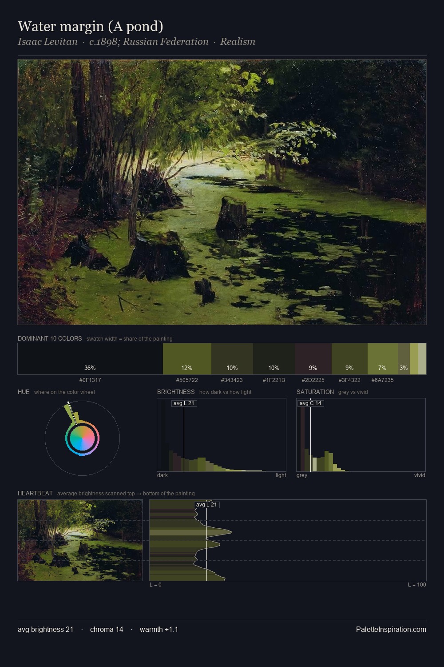444x667 pixels.
Task: Click the 'vivid' axis label
Action: click(420, 475)
